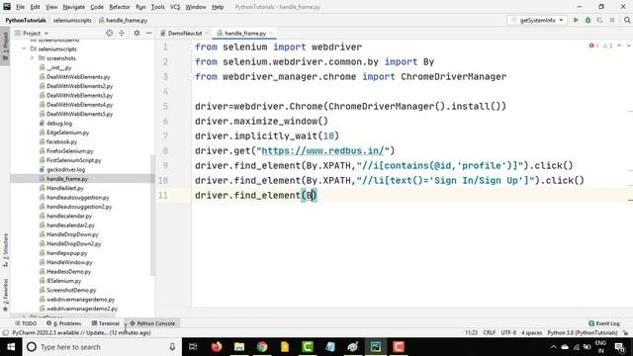Select HandleAlert.py in Project tree
Image resolution: width=633 pixels, height=356 pixels.
(x=64, y=188)
